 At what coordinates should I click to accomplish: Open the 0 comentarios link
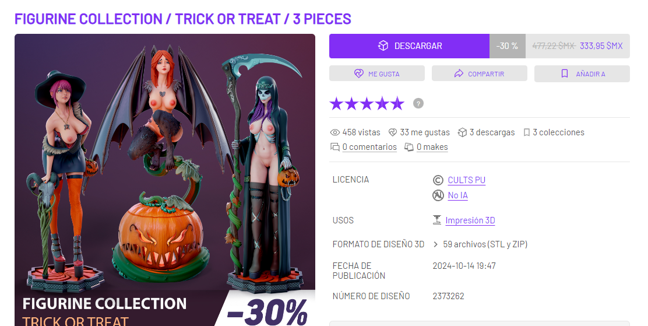point(369,148)
